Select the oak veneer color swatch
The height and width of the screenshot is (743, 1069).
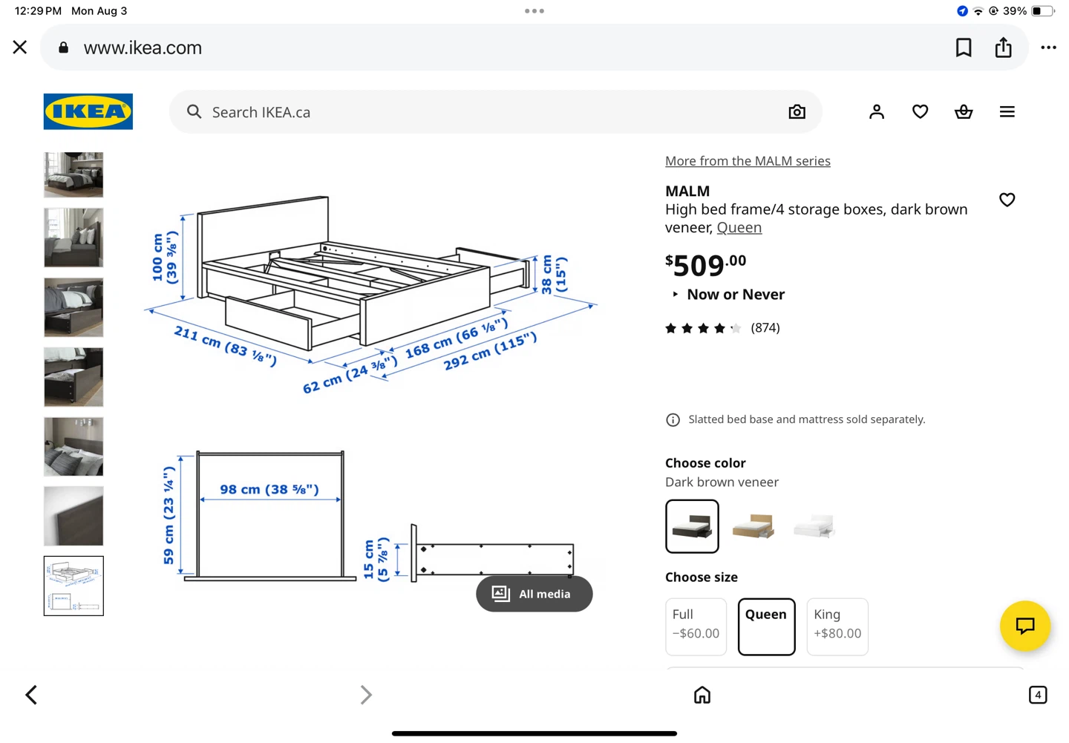(x=753, y=526)
